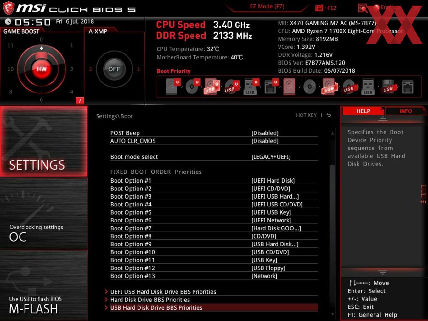Select the Boot mode select label
Screen dimensions: 428x321
134,157
